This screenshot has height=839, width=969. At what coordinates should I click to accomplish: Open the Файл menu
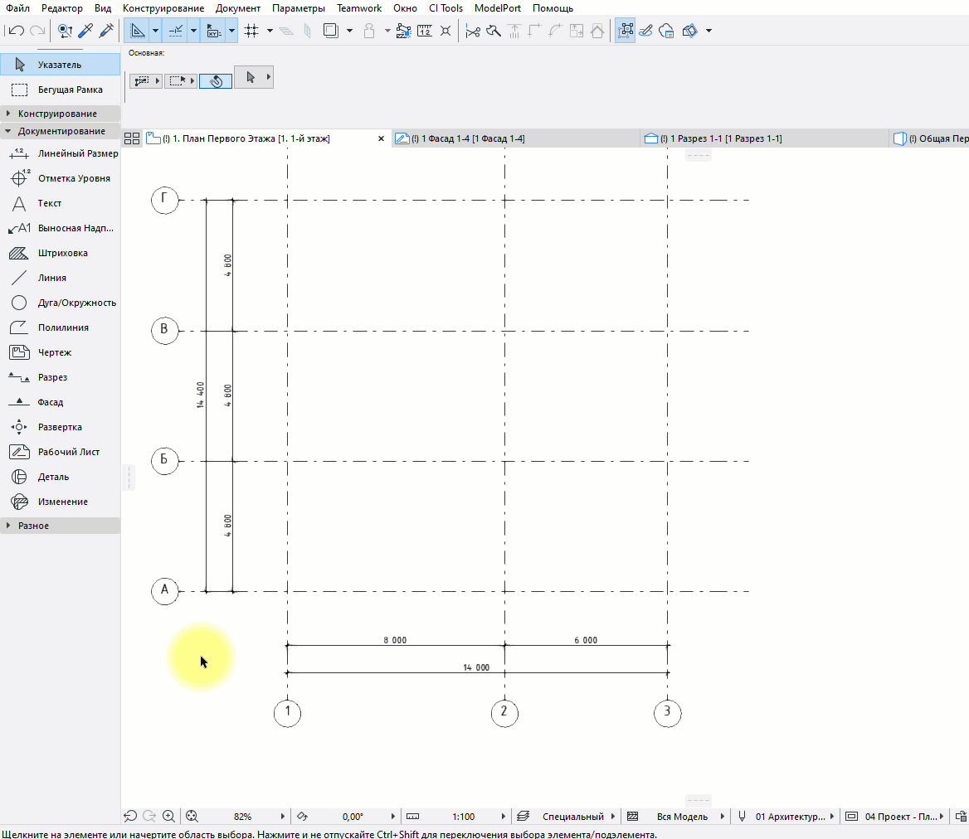pos(18,8)
